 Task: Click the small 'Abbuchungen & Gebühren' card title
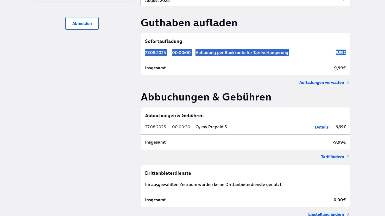point(174,116)
